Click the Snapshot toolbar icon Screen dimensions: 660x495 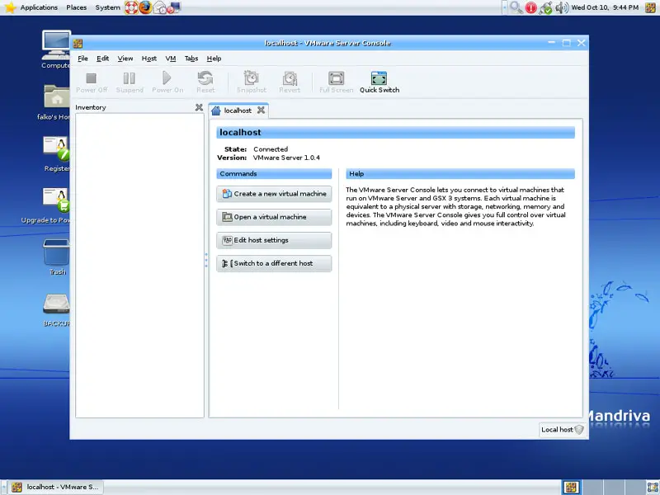pos(252,81)
